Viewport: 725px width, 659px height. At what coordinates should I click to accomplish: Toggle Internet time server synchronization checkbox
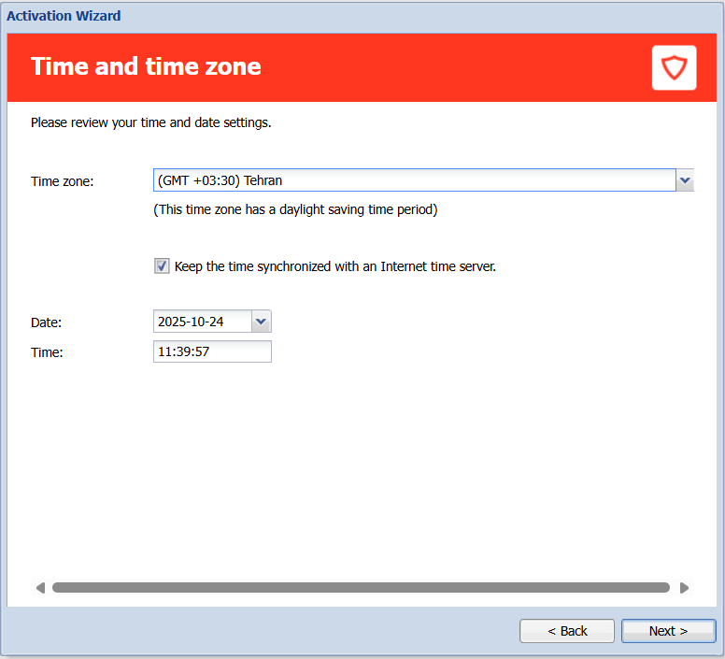click(x=162, y=266)
